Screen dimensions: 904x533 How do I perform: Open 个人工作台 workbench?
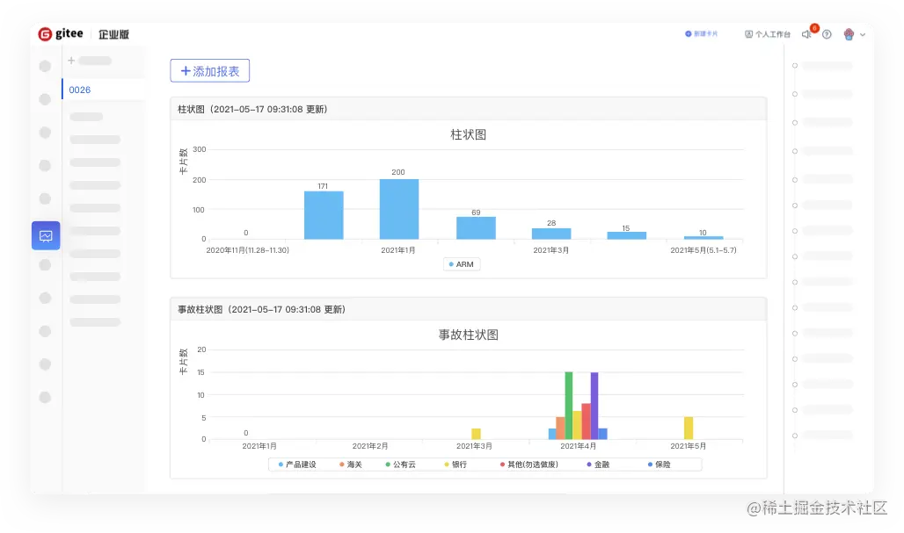pos(768,34)
